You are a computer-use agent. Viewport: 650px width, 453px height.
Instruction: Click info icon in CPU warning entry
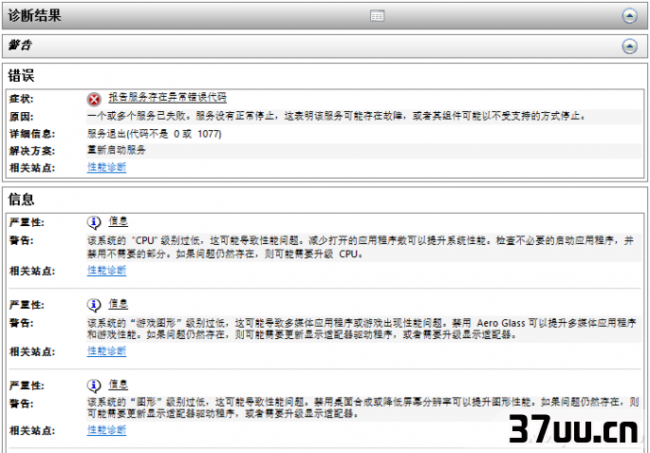pyautogui.click(x=94, y=223)
